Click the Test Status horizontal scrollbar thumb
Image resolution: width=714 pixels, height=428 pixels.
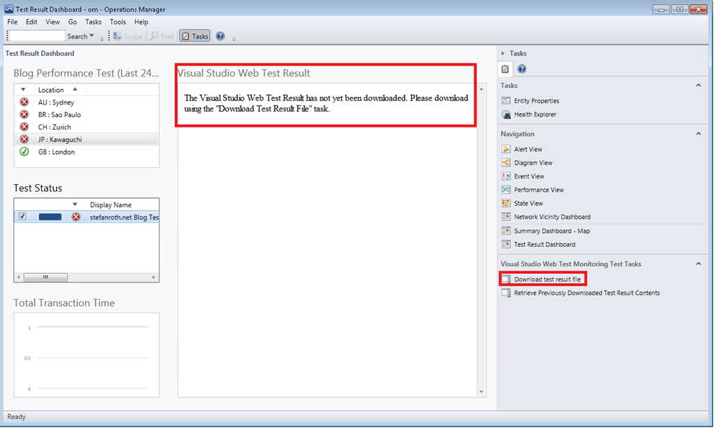click(x=45, y=277)
